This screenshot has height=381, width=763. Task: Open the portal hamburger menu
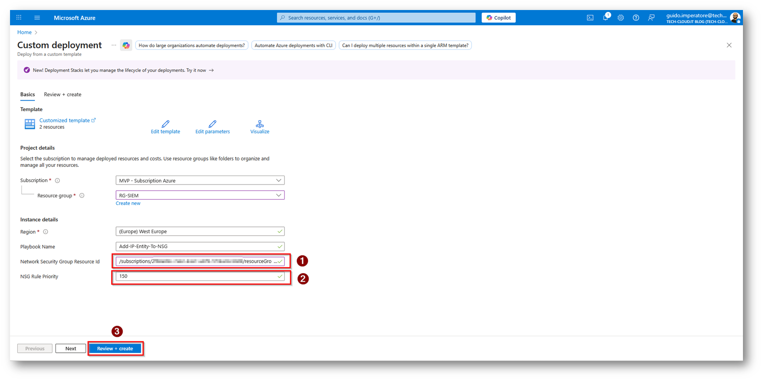pyautogui.click(x=37, y=18)
